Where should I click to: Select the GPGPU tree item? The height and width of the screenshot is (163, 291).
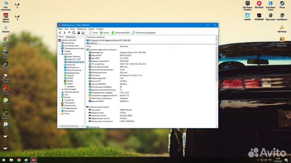(x=68, y=78)
